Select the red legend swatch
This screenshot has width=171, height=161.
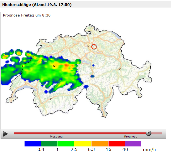(117, 144)
